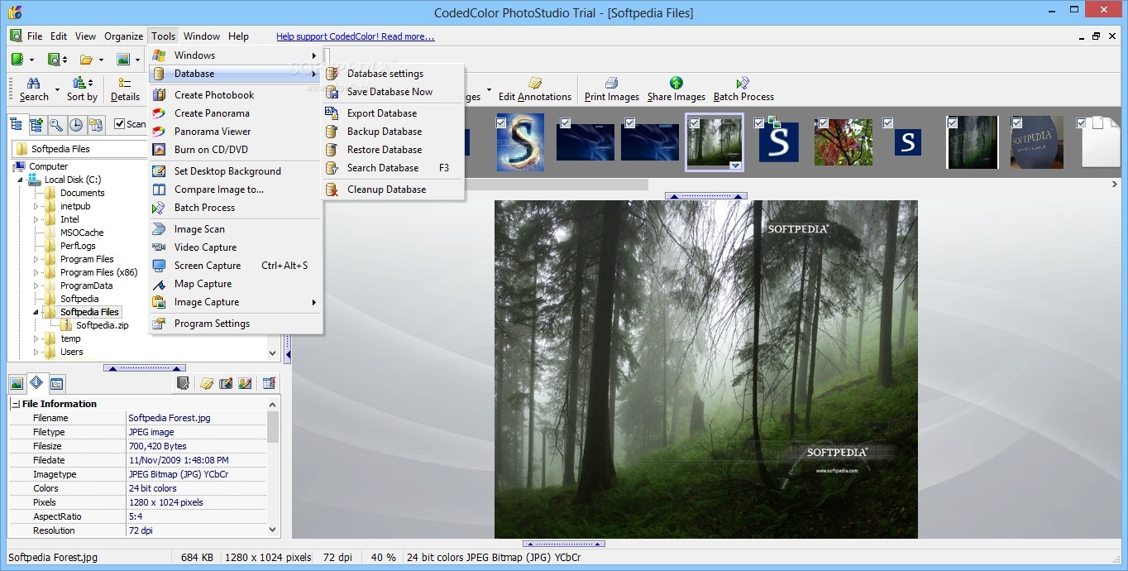
Task: Toggle the Scan checkbox
Action: coord(120,124)
